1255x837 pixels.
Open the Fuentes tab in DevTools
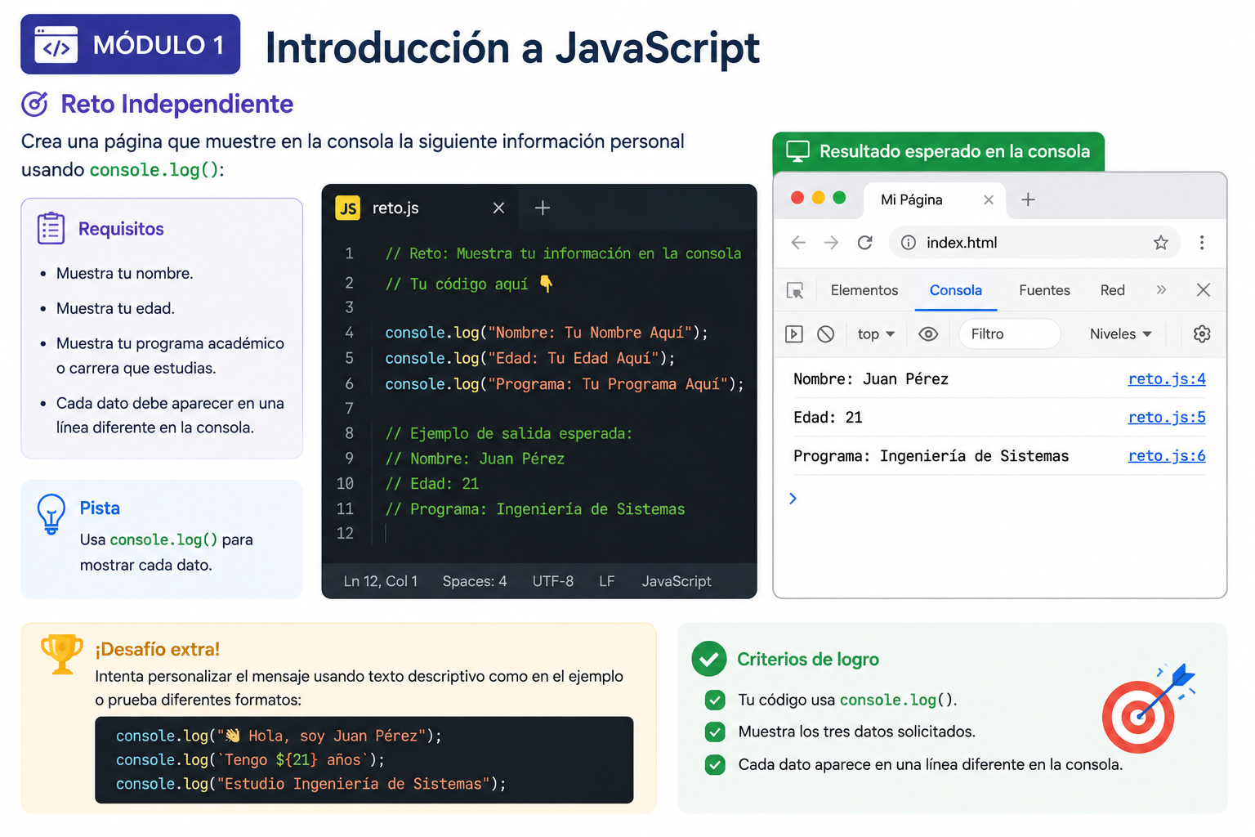pos(1044,290)
